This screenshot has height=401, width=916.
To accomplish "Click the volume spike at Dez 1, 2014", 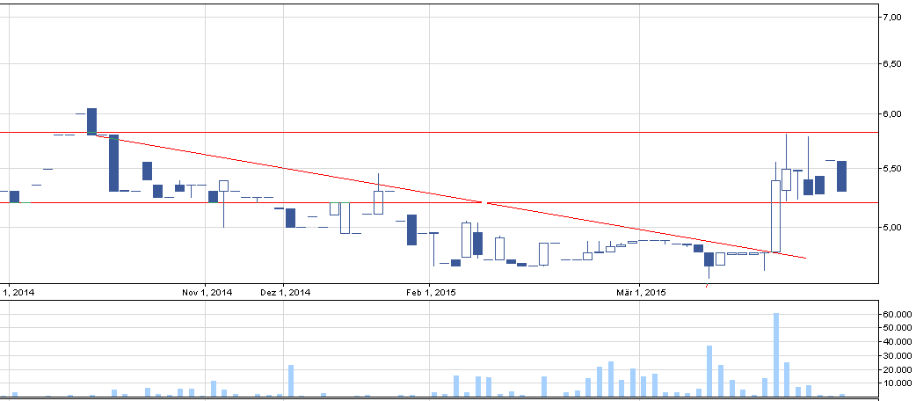I will [x=290, y=381].
